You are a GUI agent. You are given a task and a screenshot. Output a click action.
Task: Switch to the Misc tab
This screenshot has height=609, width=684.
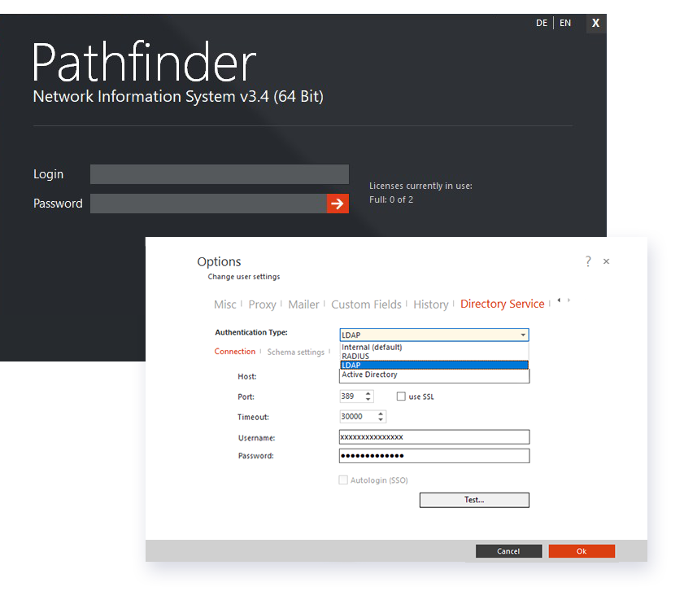point(225,304)
